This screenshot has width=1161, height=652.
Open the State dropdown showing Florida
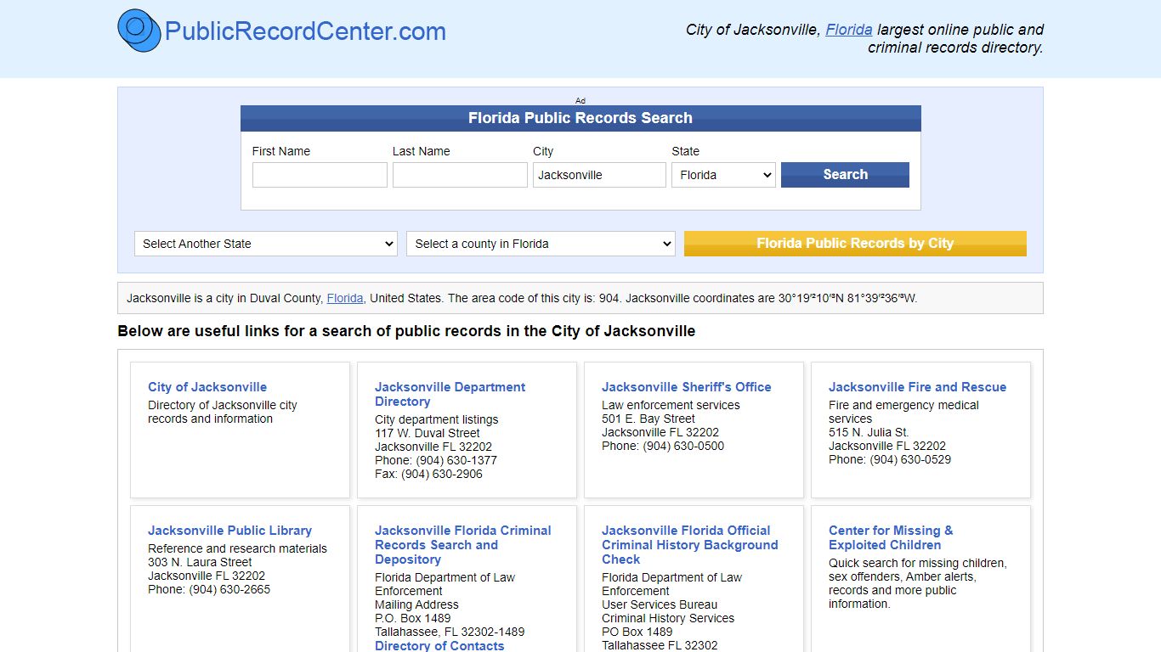point(723,175)
